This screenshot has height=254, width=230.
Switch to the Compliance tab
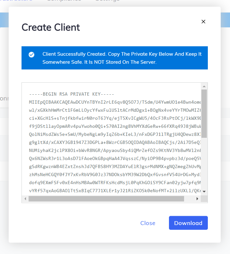tap(64, 1)
